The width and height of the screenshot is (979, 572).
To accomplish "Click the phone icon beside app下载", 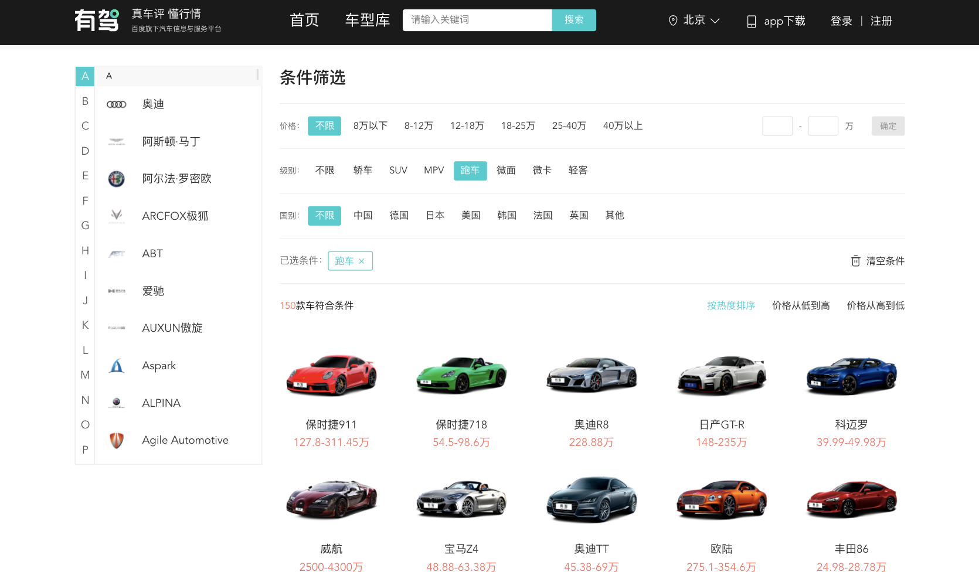I will (x=751, y=22).
